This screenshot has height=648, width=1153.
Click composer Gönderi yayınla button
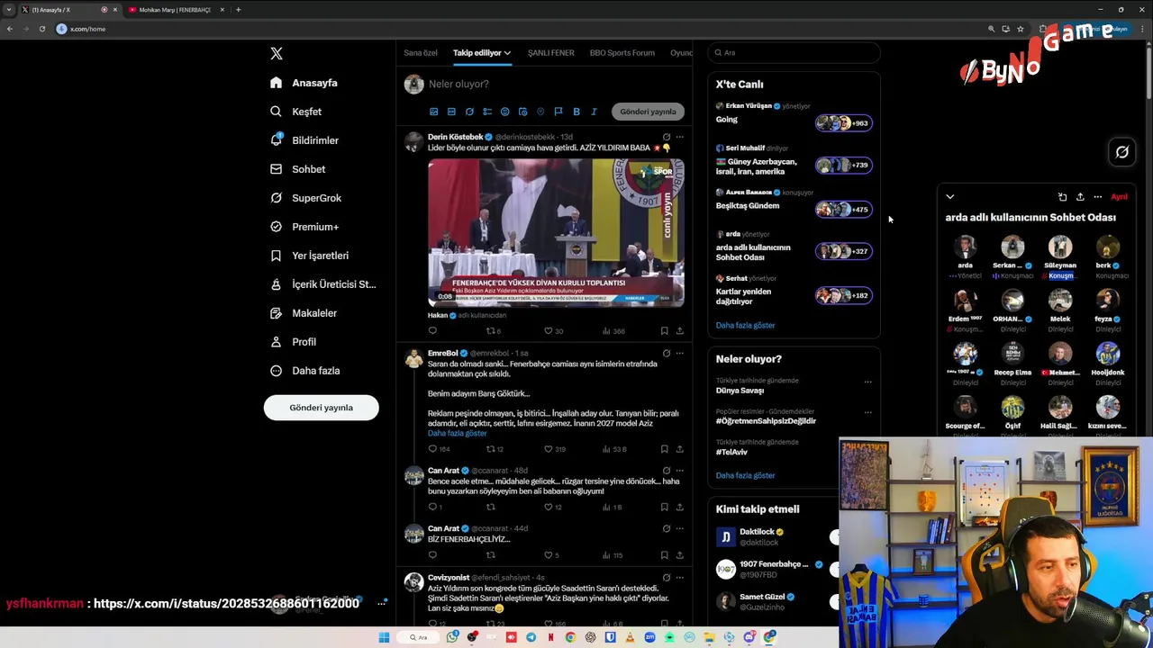(x=648, y=112)
